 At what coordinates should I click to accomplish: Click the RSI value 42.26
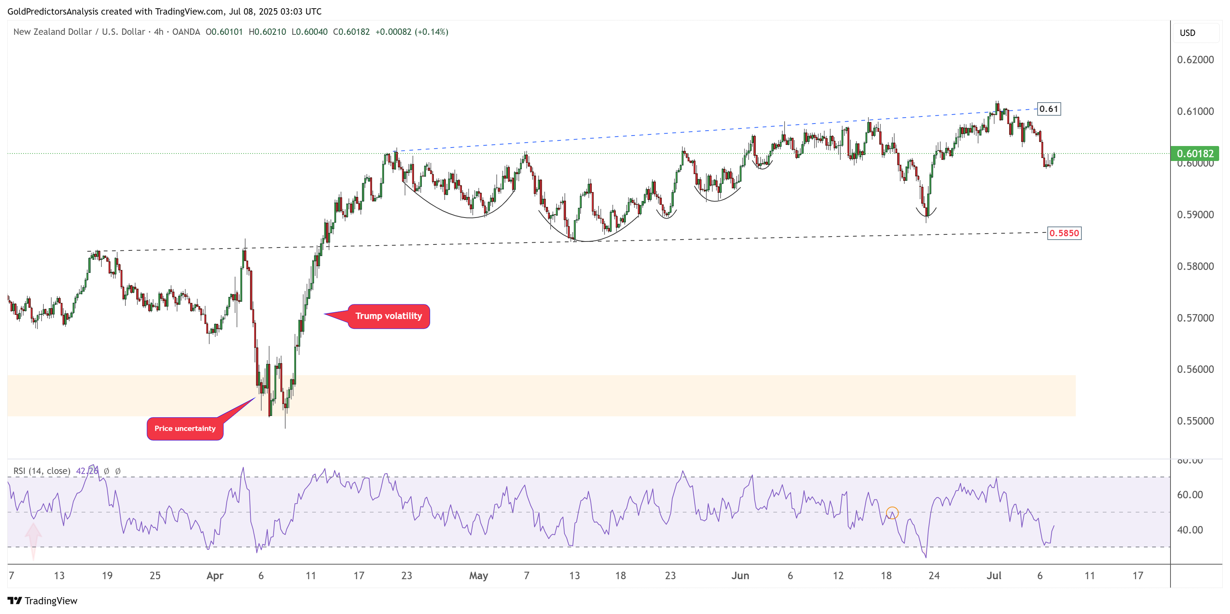87,471
